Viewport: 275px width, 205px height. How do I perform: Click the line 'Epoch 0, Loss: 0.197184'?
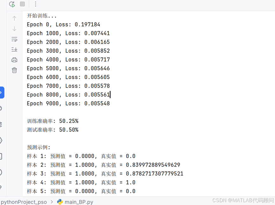click(x=64, y=24)
